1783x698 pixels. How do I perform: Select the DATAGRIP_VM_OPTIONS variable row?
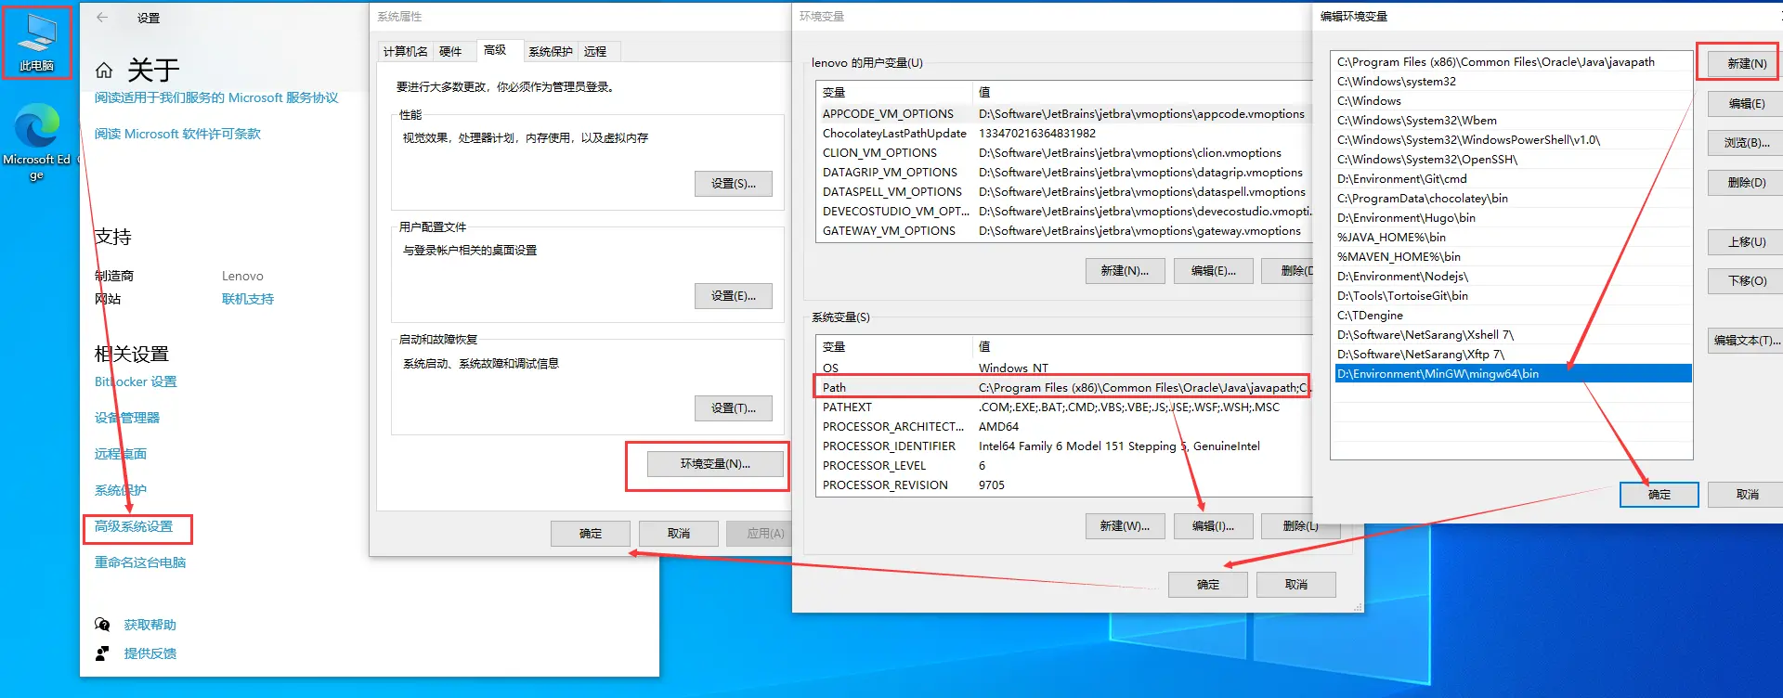[1064, 173]
